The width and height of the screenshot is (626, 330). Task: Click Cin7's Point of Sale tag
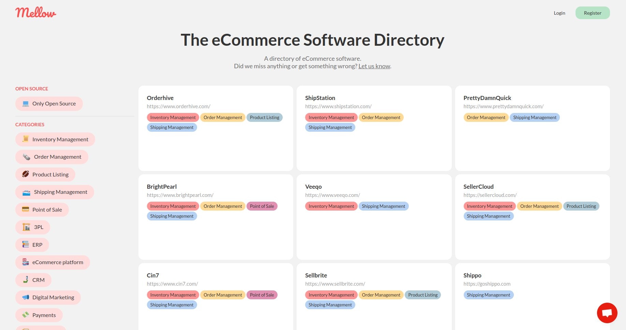point(262,295)
